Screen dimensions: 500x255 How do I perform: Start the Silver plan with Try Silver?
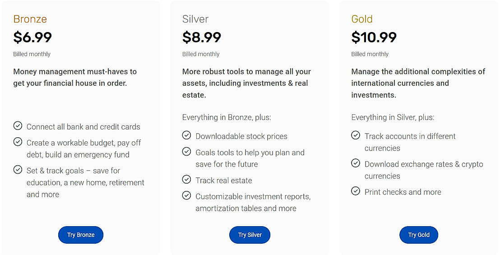(250, 235)
